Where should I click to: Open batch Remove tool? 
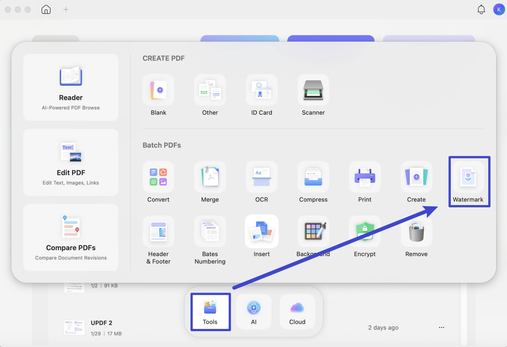click(x=416, y=231)
